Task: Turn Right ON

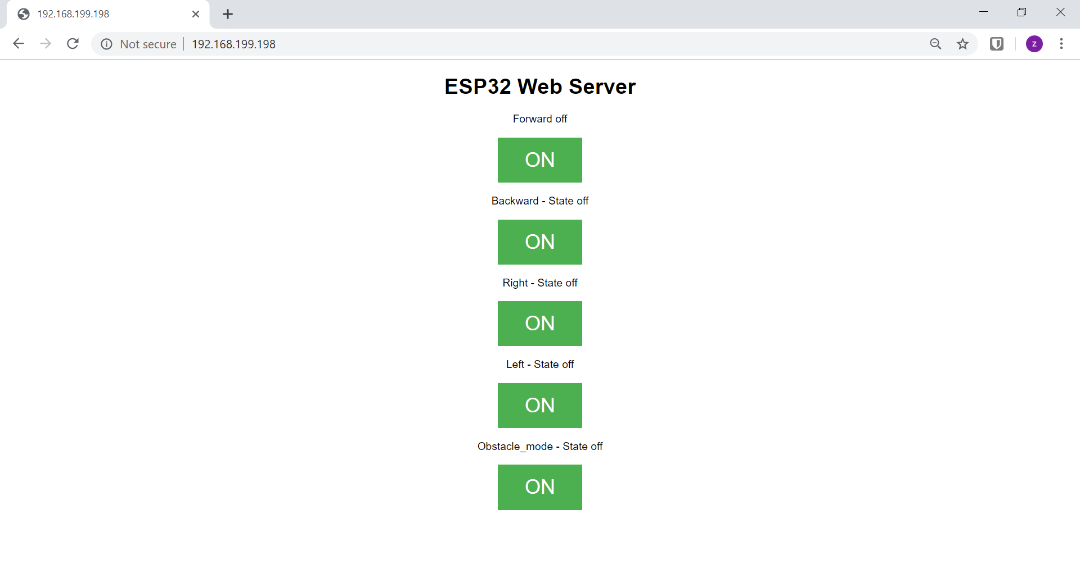Action: click(540, 324)
